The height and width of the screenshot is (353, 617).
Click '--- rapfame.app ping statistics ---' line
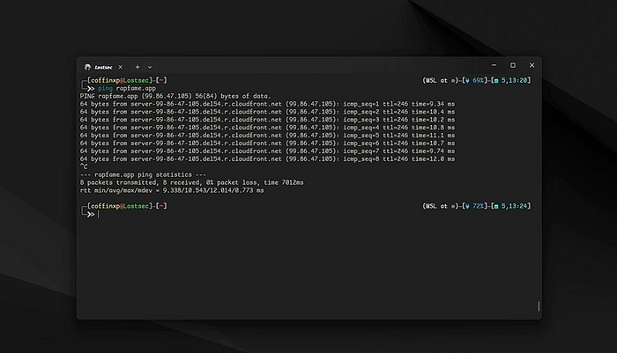(x=143, y=174)
